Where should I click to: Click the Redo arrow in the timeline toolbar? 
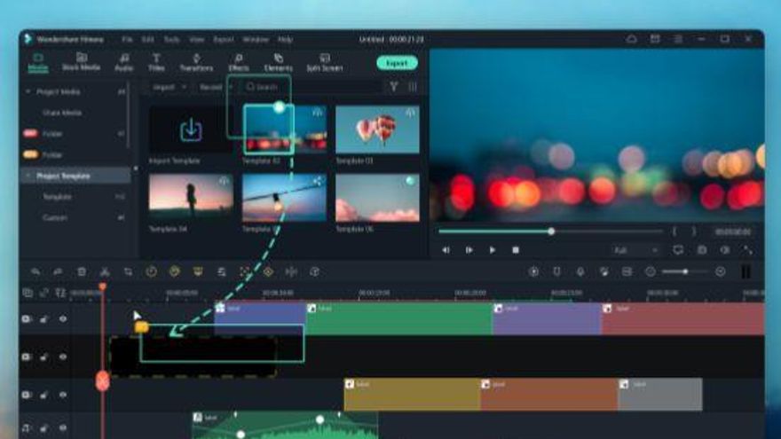point(58,271)
